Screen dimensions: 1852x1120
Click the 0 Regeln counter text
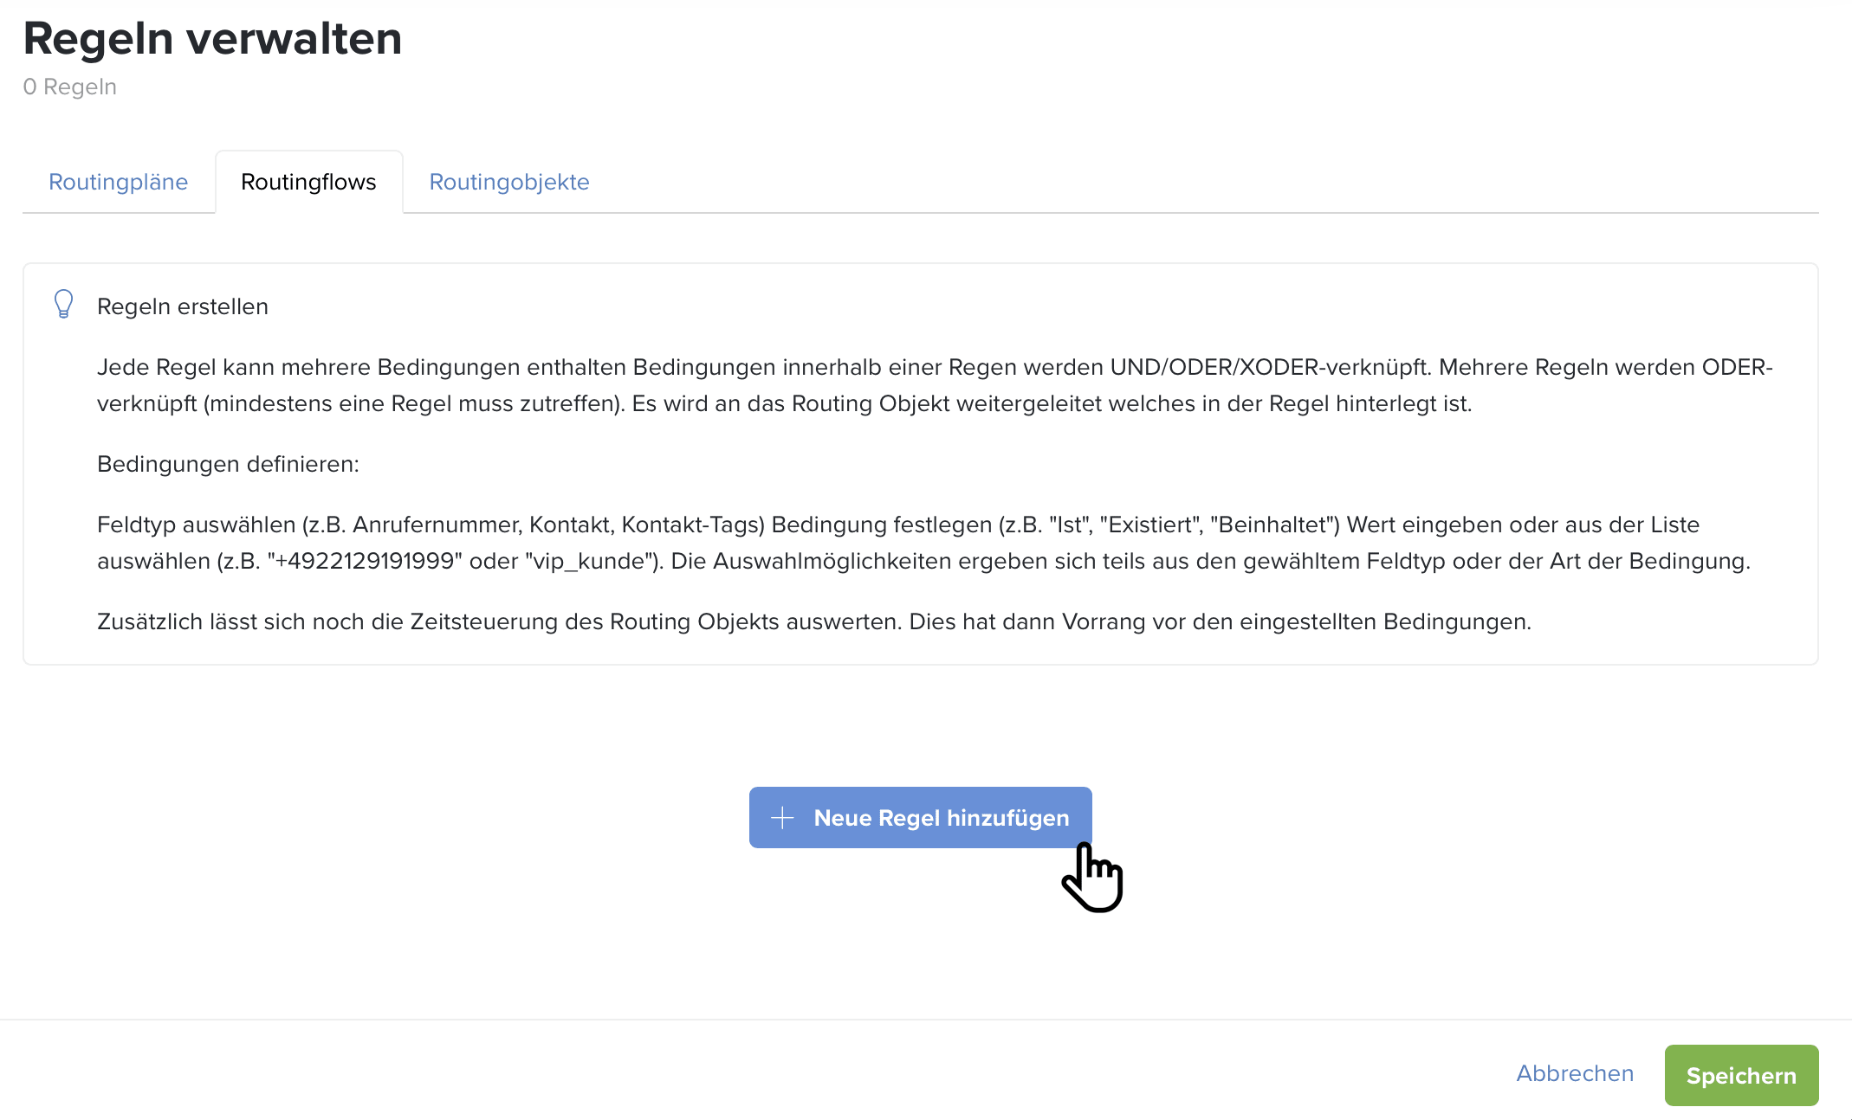click(69, 87)
